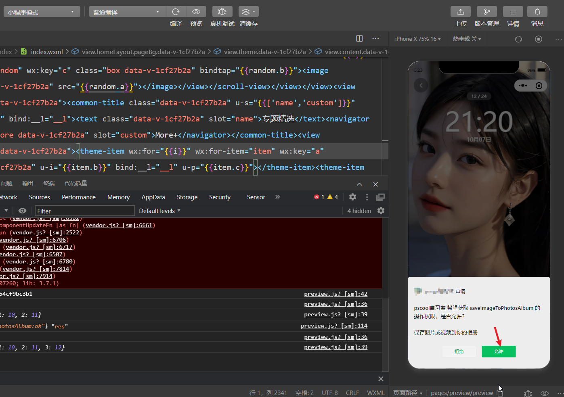
Task: Click the status bar eye icon
Action: pos(545,393)
